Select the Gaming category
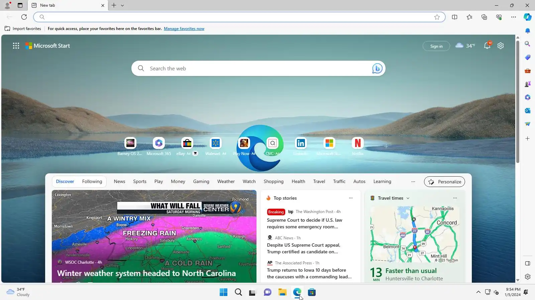Viewport: 535px width, 300px height. pyautogui.click(x=201, y=182)
